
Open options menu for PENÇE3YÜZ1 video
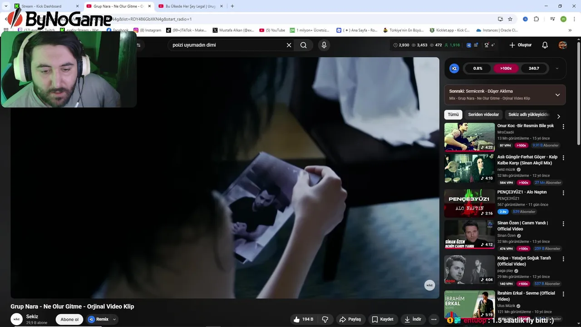[x=563, y=193]
